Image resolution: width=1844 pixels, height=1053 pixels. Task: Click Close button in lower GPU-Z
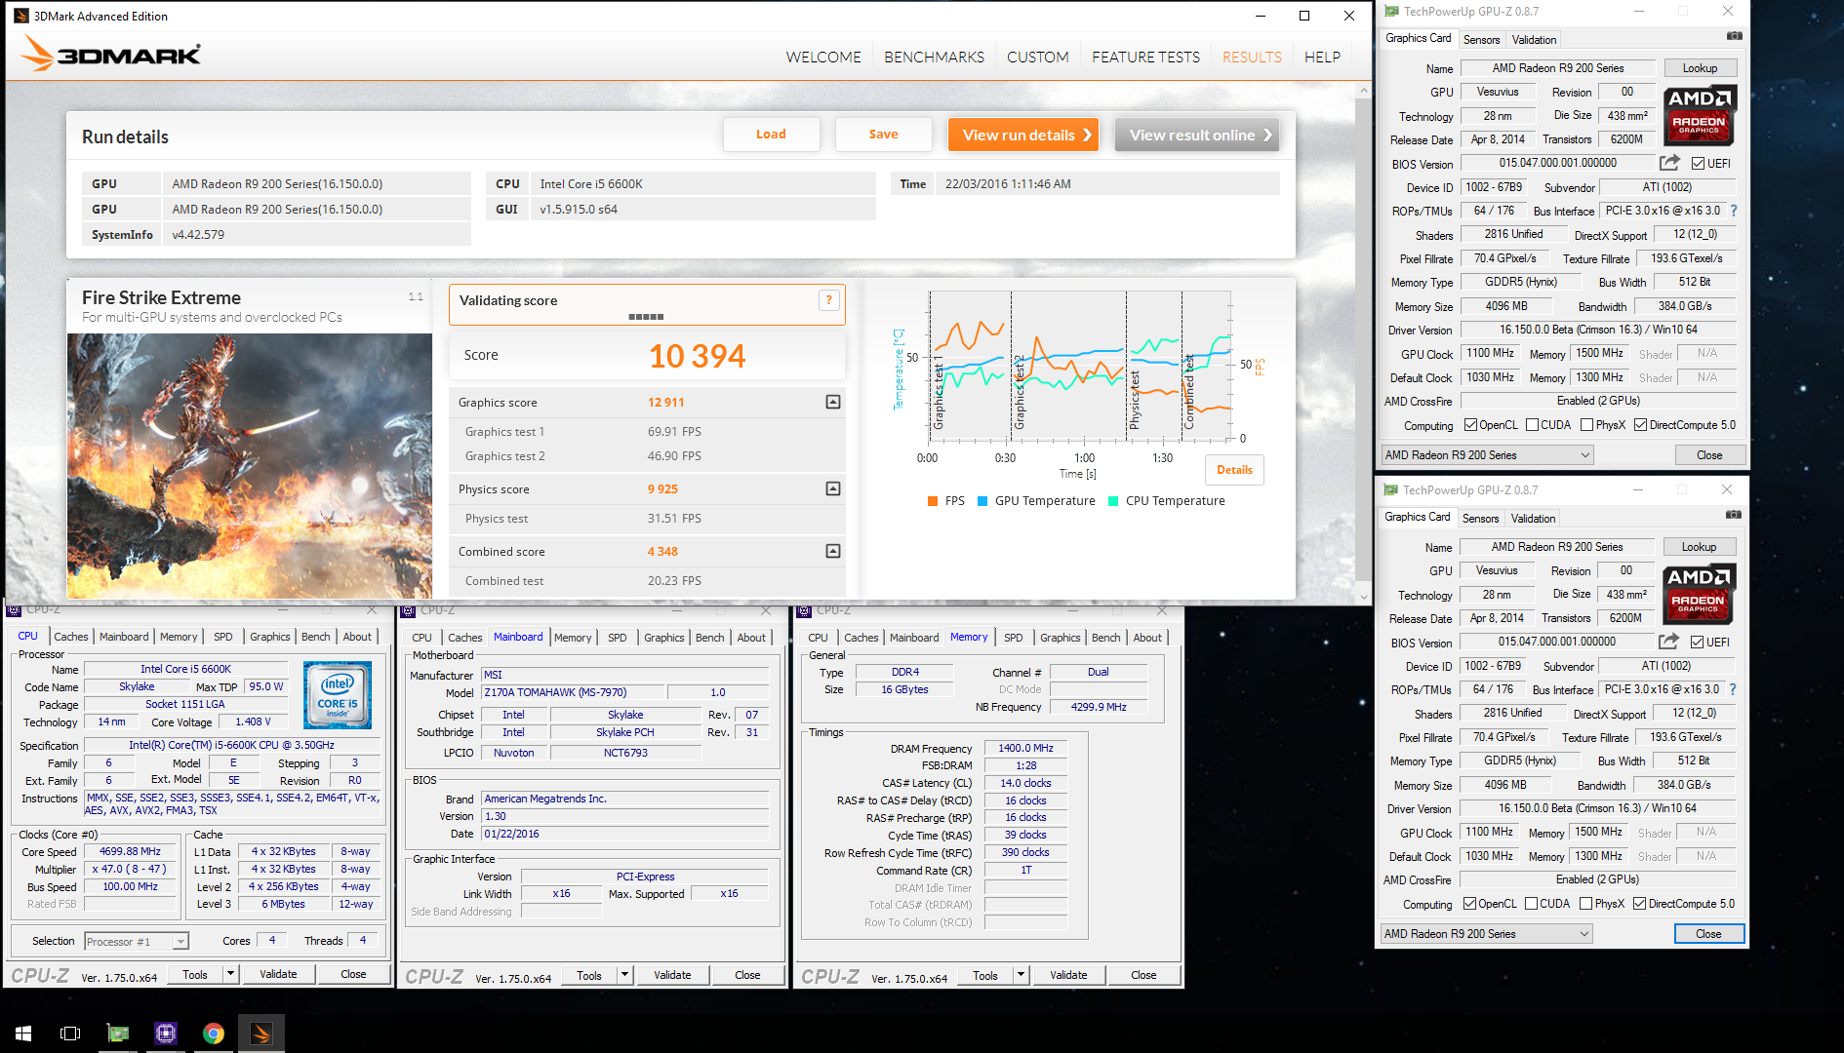click(x=1708, y=934)
